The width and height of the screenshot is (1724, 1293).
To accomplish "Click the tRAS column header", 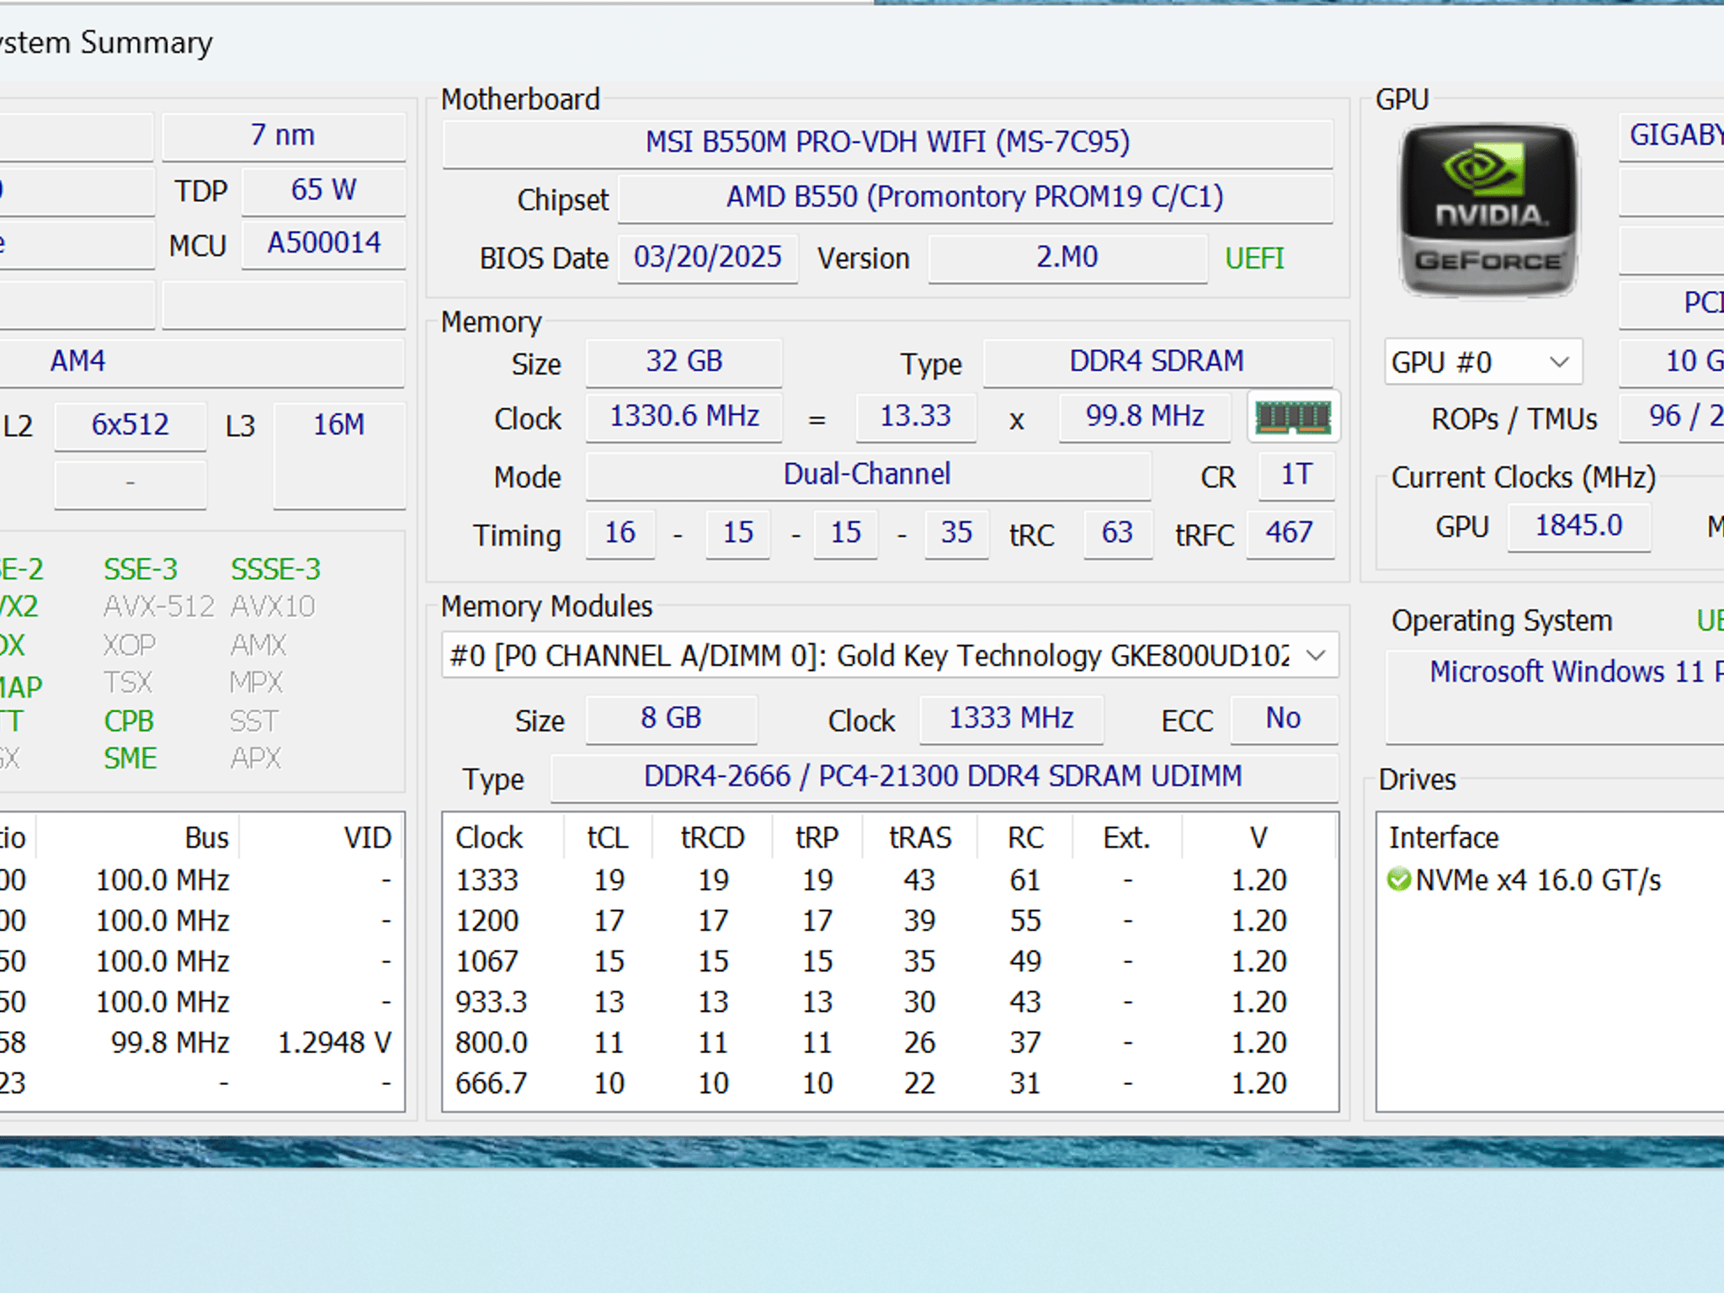I will [x=920, y=838].
